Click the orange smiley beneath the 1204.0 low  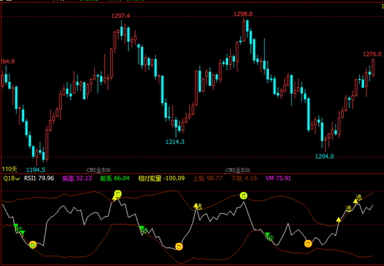coord(308,243)
